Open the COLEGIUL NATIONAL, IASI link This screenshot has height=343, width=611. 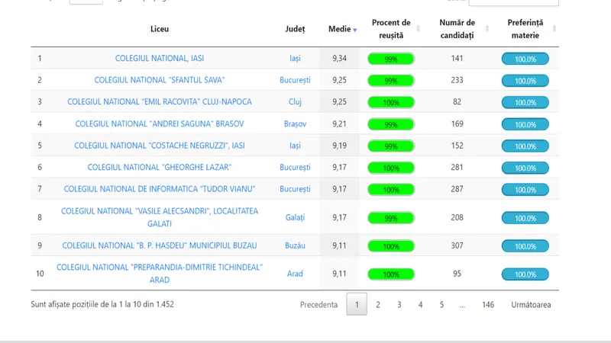159,58
